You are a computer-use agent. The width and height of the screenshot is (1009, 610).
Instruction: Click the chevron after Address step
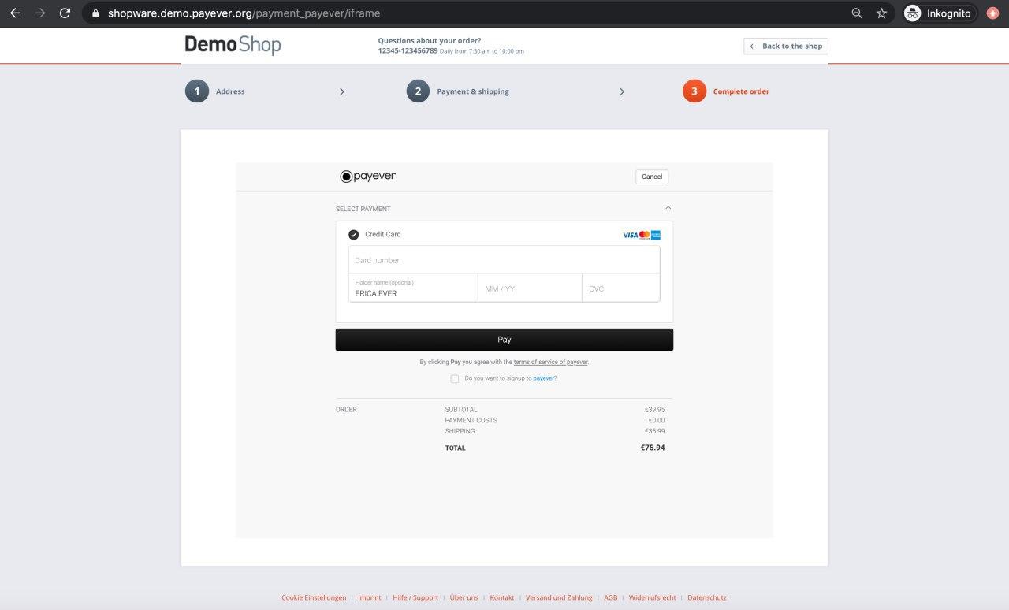[x=341, y=91]
